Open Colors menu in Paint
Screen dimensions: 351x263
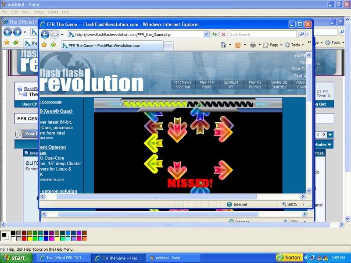tap(53, 12)
